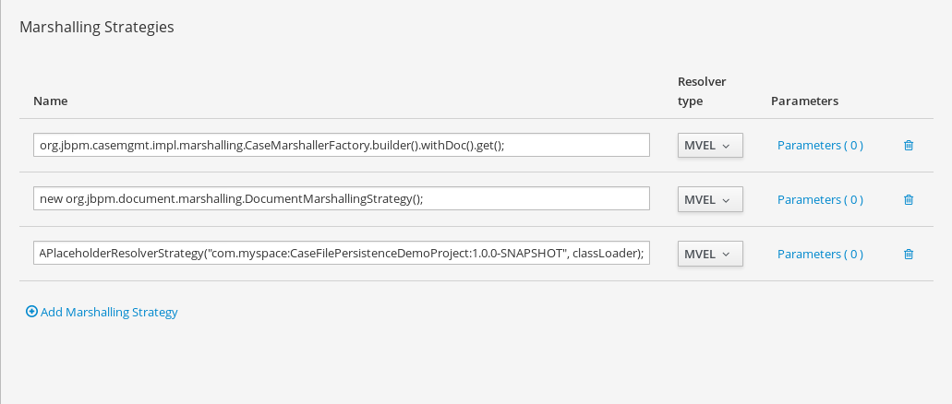
Task: Focus the PlaceholderResolverStrategy name text box
Action: coord(342,255)
